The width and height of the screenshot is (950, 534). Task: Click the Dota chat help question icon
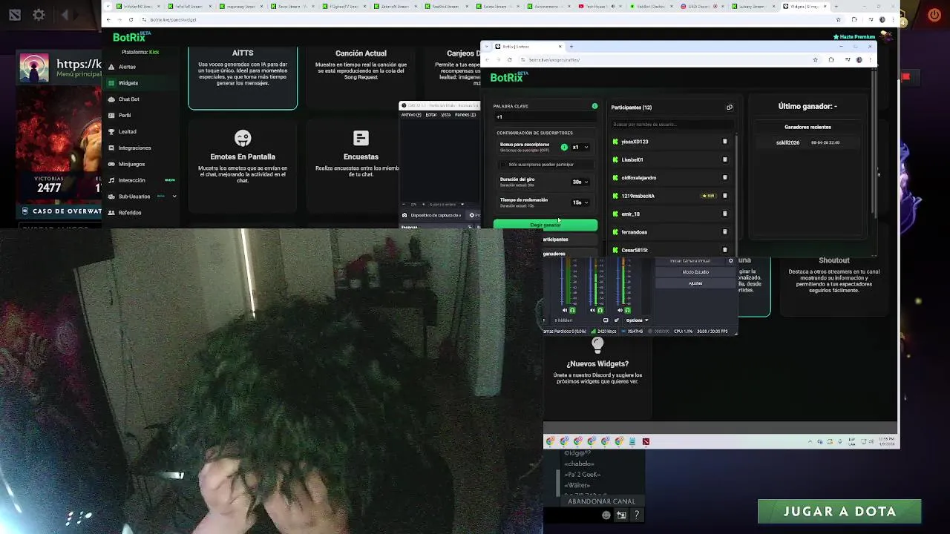coord(636,515)
